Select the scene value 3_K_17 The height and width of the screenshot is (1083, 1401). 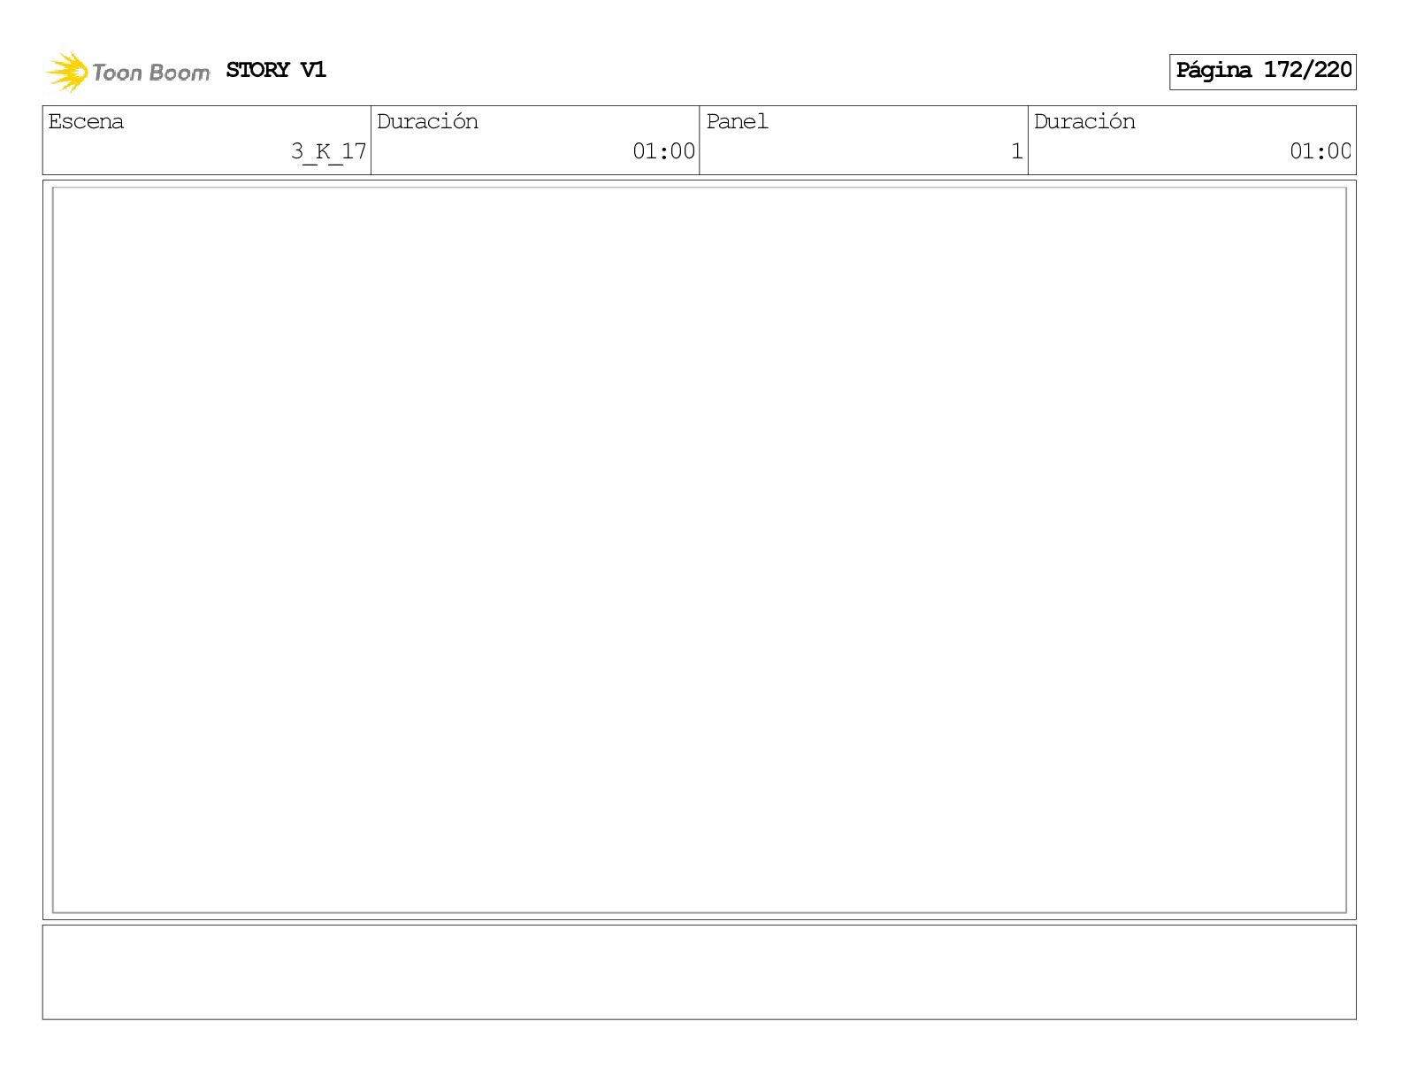coord(328,152)
